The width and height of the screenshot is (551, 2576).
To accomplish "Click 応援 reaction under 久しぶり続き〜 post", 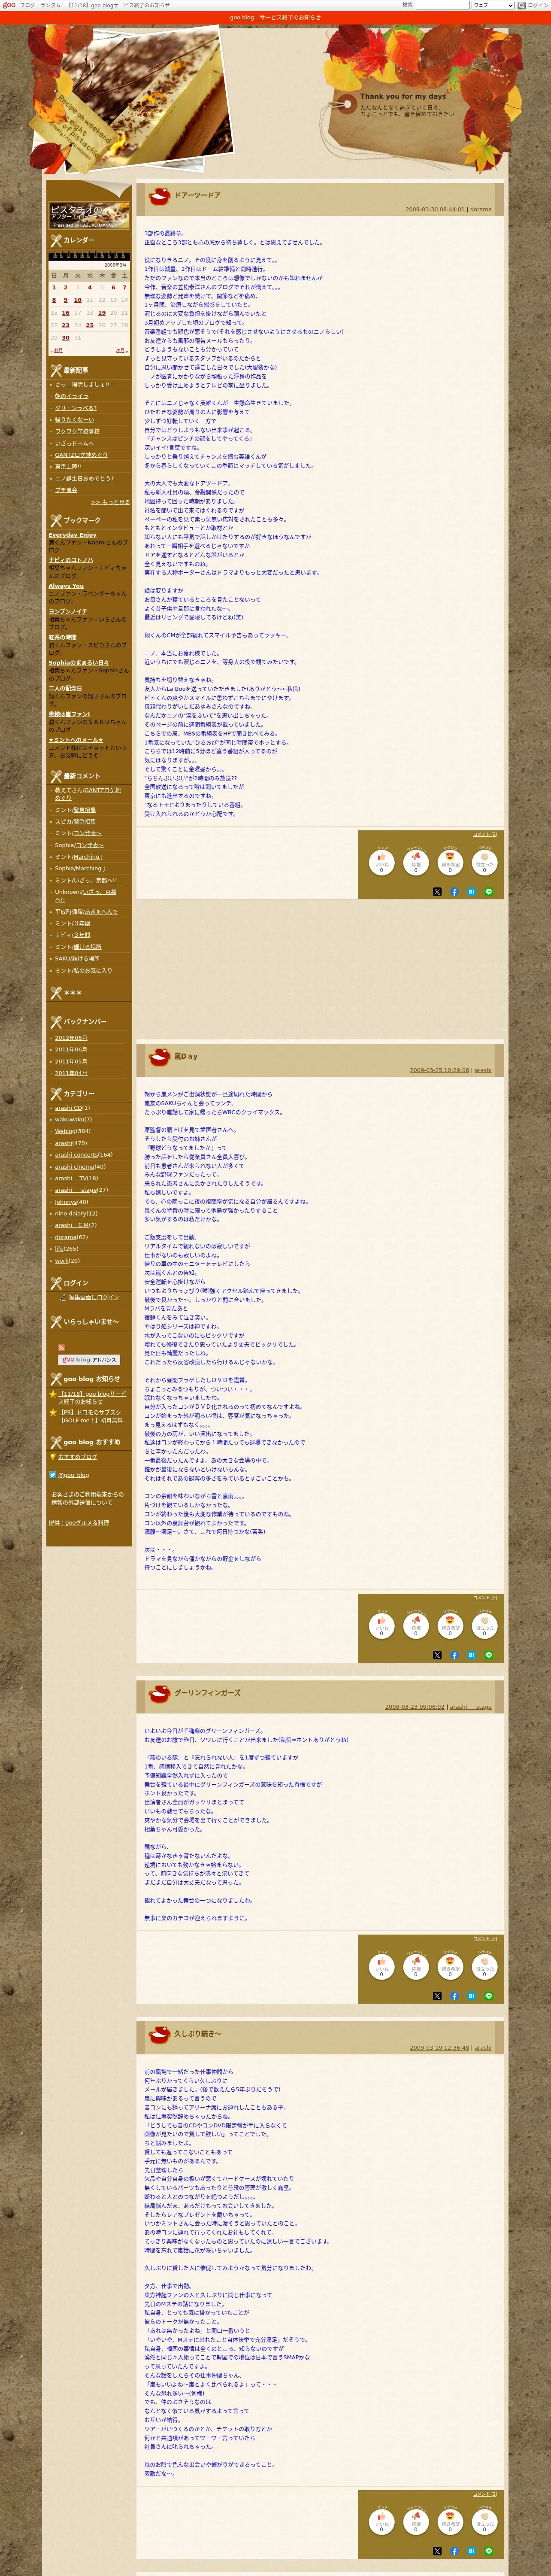I will point(416,2521).
